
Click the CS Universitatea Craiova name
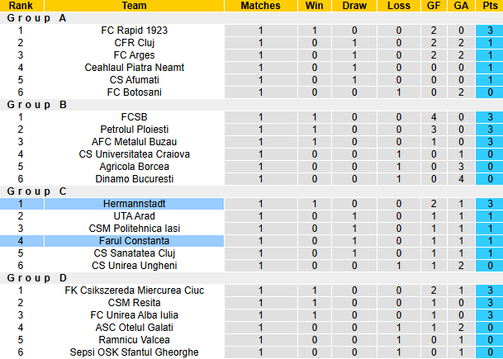pyautogui.click(x=134, y=154)
